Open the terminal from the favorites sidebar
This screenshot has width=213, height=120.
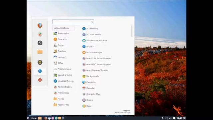click(x=40, y=43)
